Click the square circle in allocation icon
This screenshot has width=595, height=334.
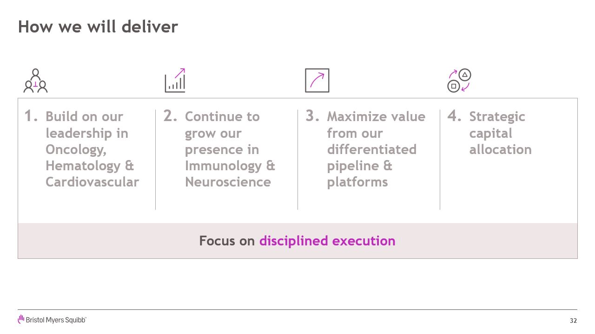coord(454,86)
